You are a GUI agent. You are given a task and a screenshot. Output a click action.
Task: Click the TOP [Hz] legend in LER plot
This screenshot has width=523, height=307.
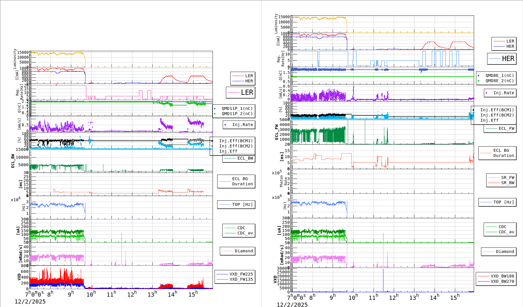[242, 204]
